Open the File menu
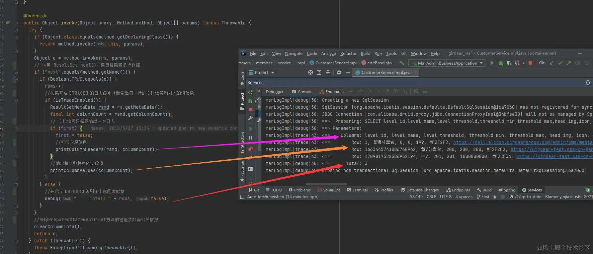 253,53
